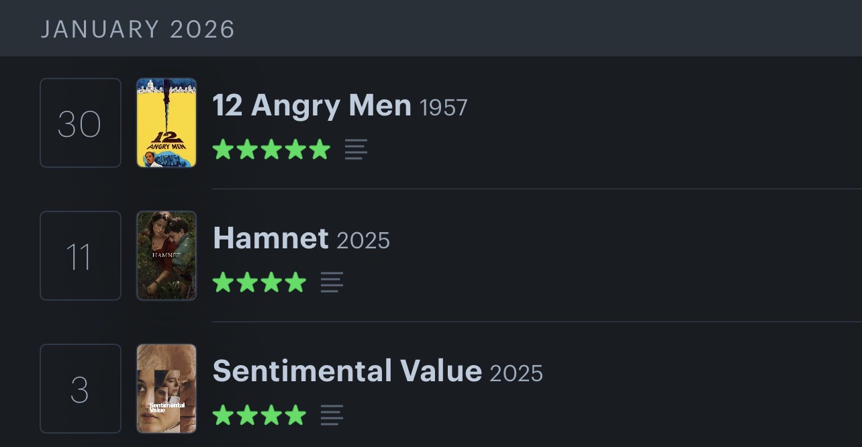
Task: Open the Sentimental Value title link
Action: [x=347, y=372]
